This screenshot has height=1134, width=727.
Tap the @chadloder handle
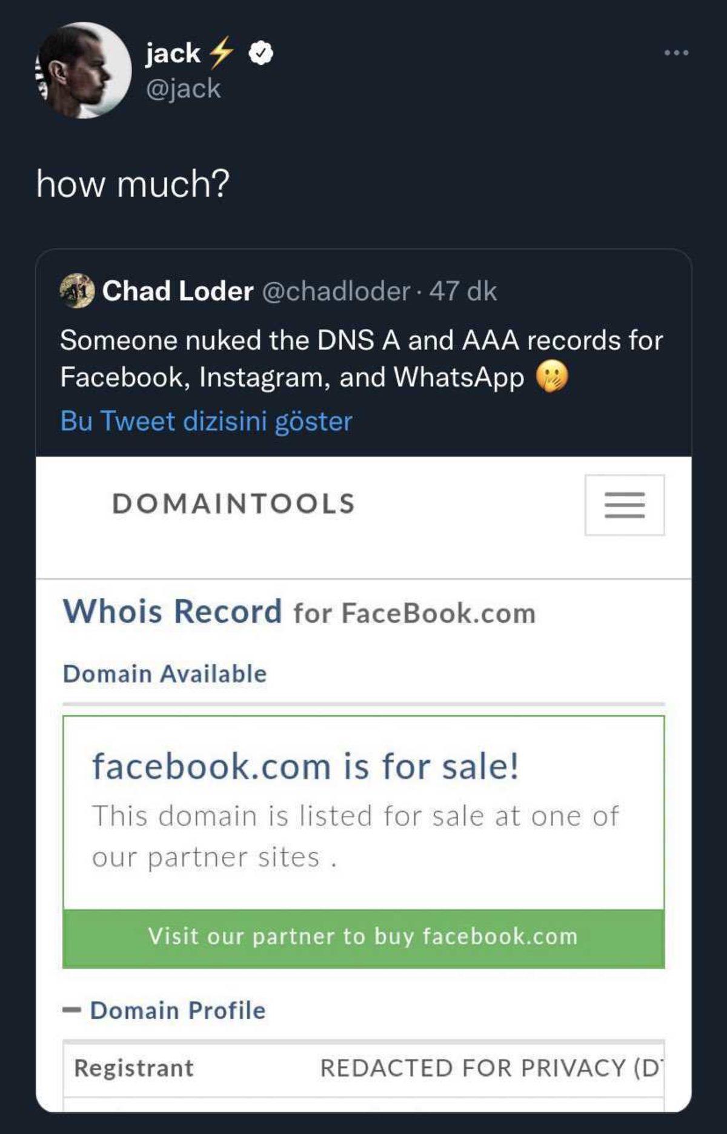(x=336, y=291)
